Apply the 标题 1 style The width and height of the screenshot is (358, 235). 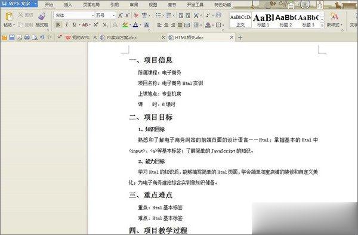click(x=263, y=20)
